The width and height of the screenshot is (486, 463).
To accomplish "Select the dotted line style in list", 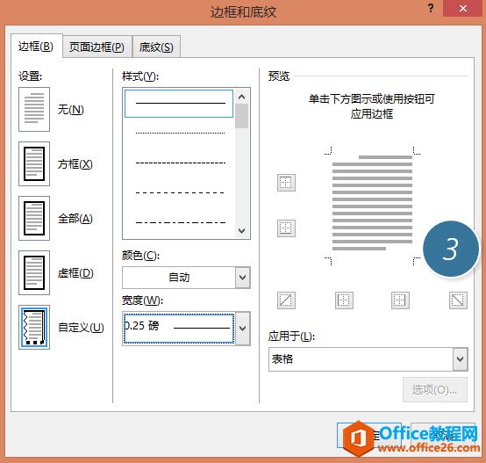I will coord(181,133).
